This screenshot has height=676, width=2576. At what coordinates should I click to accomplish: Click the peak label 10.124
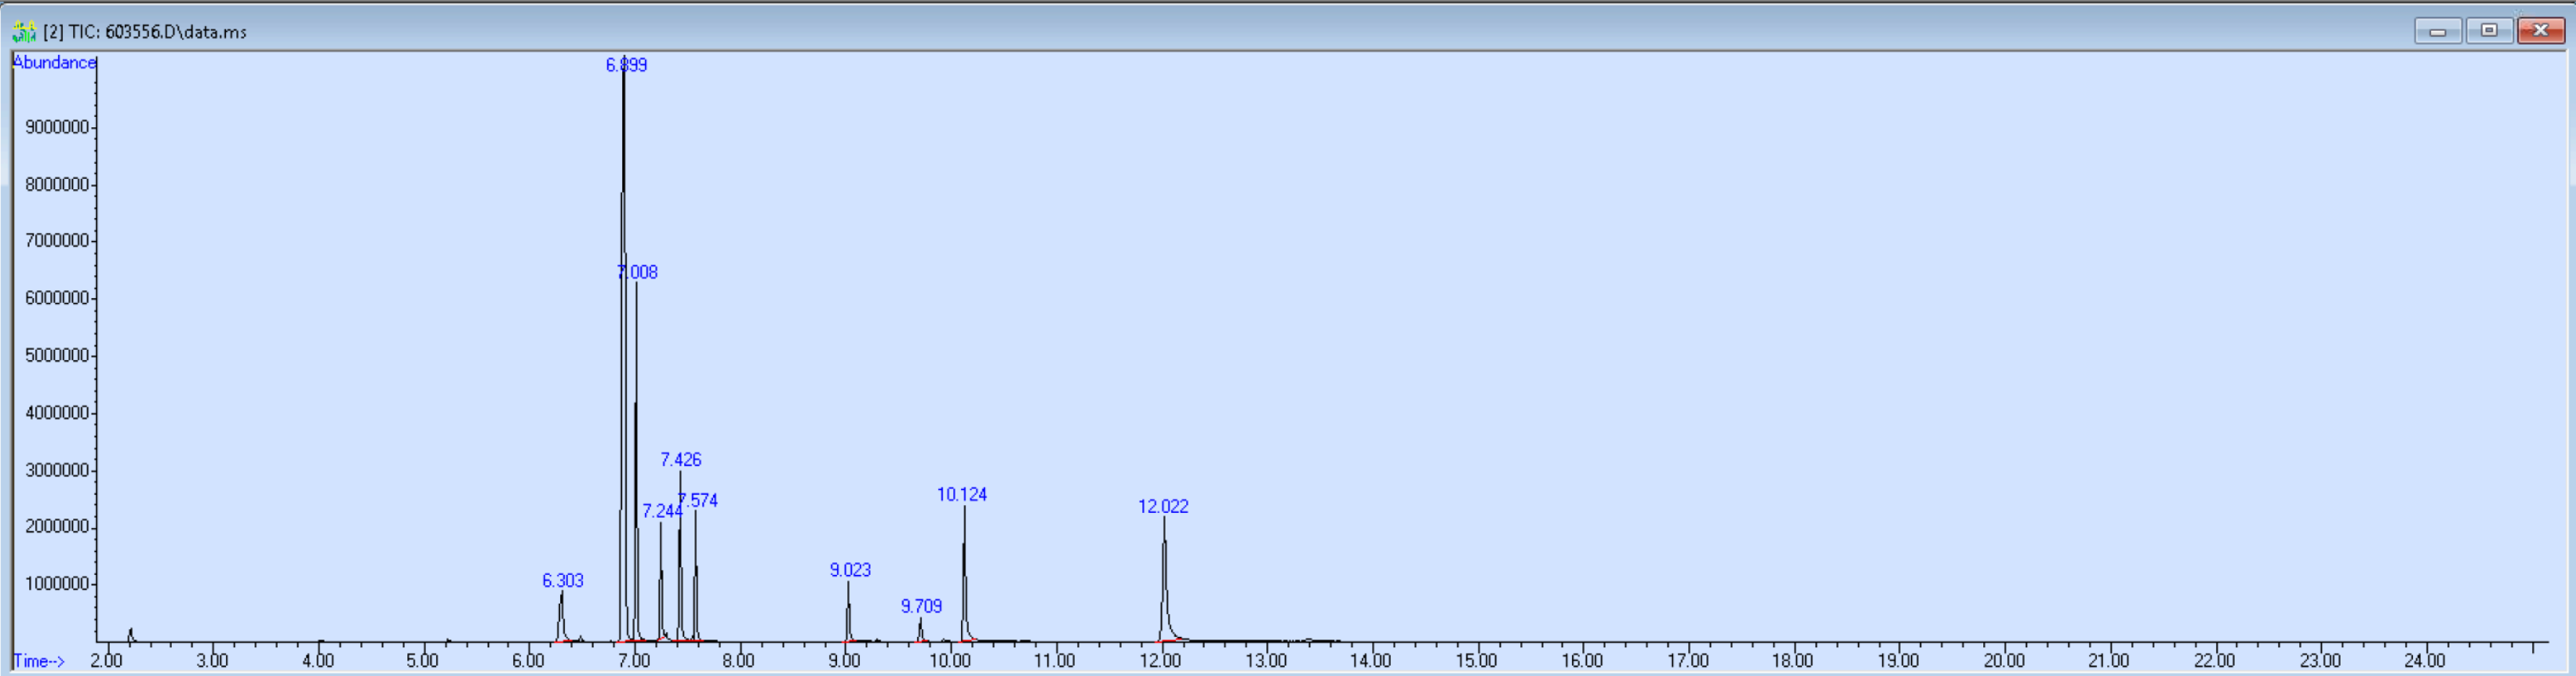[961, 495]
